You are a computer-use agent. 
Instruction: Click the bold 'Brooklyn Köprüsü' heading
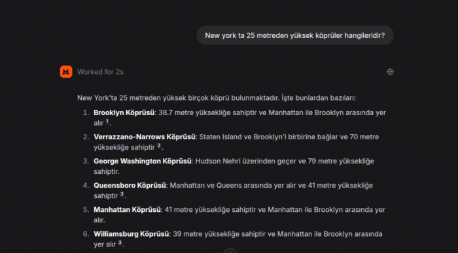tap(124, 112)
